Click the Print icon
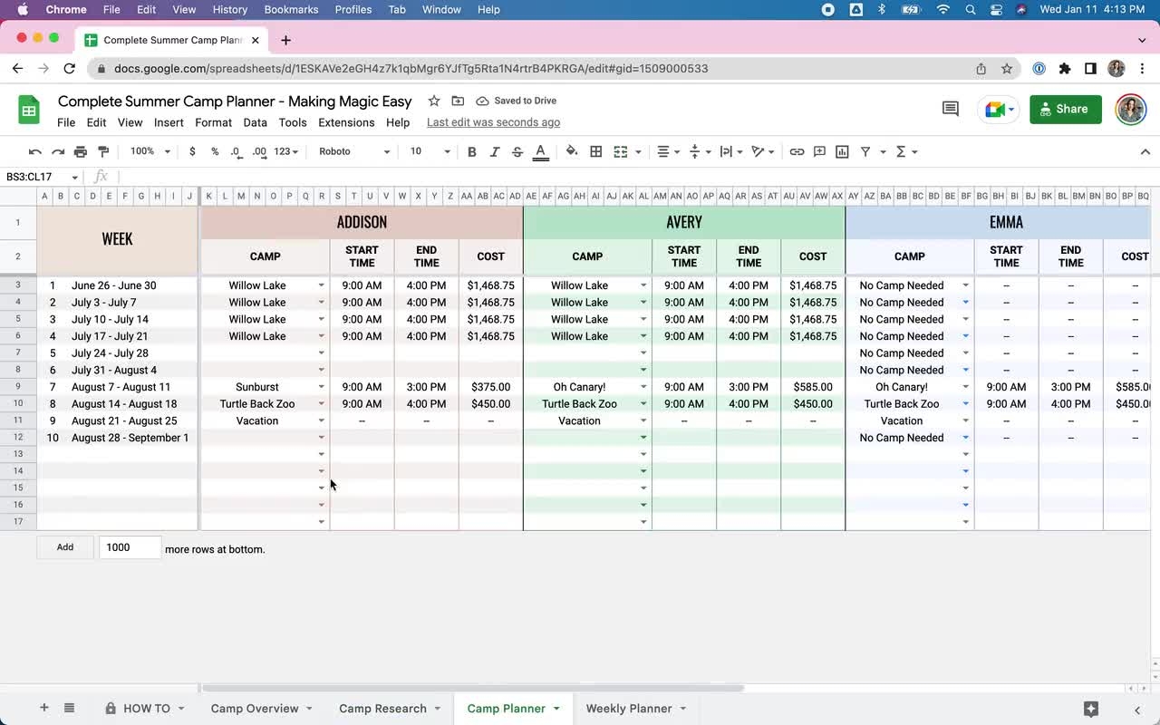Image resolution: width=1160 pixels, height=725 pixels. tap(81, 151)
